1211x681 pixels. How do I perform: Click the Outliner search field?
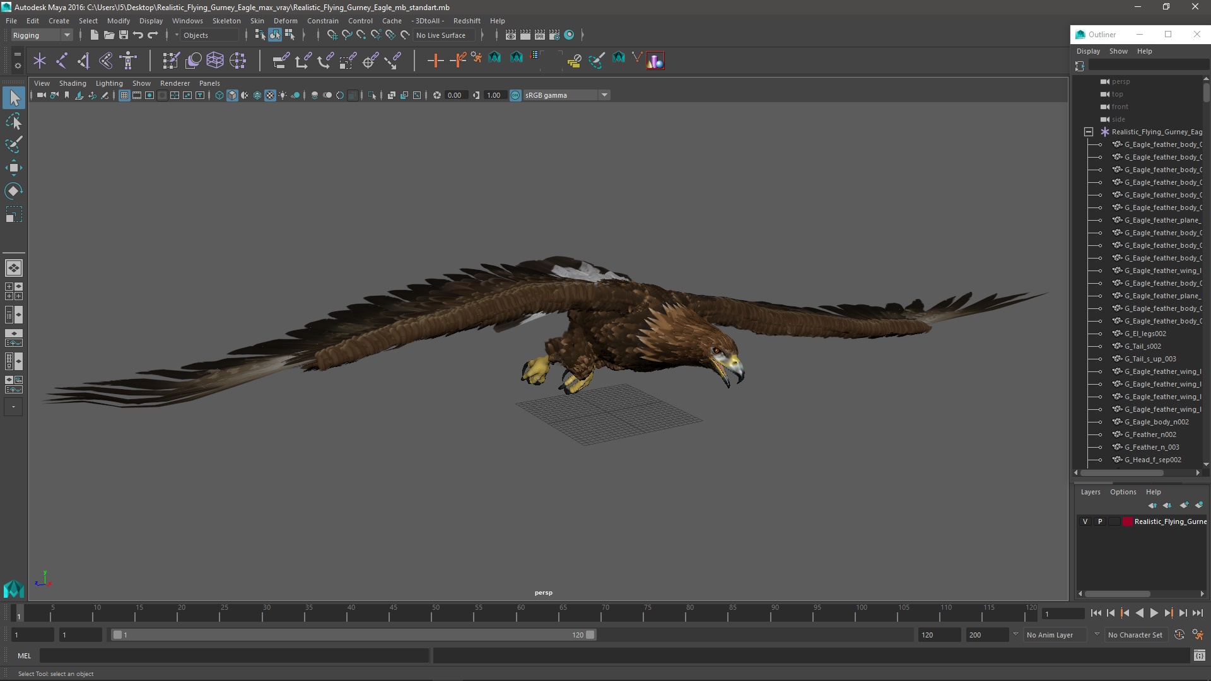1148,66
